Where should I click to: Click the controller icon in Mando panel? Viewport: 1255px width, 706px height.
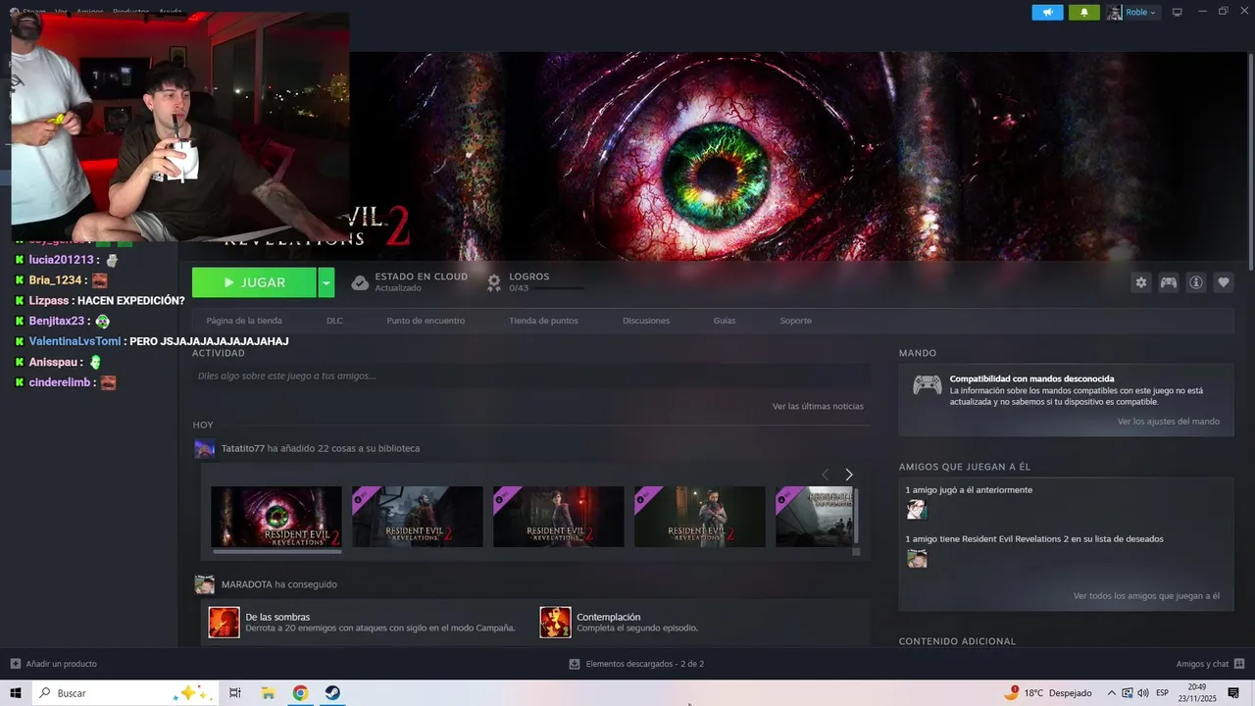point(927,385)
